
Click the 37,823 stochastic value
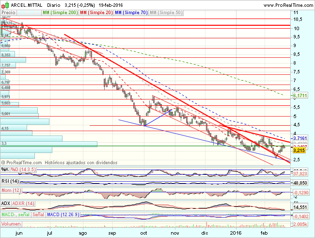[x=300, y=174]
